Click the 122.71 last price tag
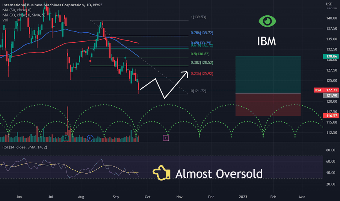Viewport: 340px width, 201px height. point(331,90)
